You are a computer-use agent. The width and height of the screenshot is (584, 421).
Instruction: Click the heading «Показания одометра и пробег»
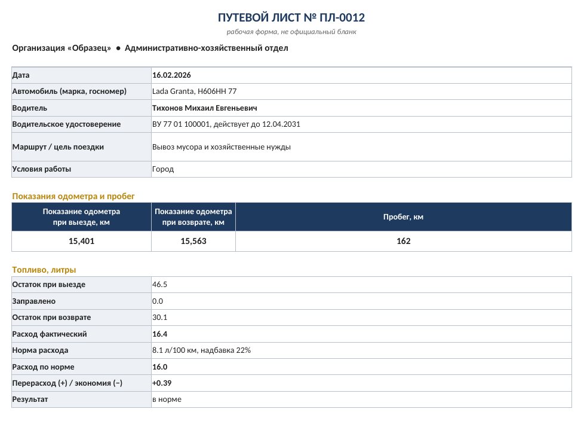[73, 196]
